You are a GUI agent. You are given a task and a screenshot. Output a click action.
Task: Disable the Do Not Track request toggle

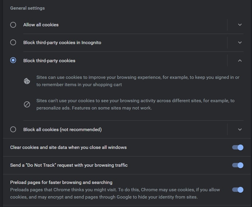point(238,165)
